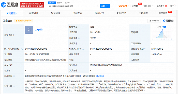Click the help icon beside 注册地址

tap(14, 76)
